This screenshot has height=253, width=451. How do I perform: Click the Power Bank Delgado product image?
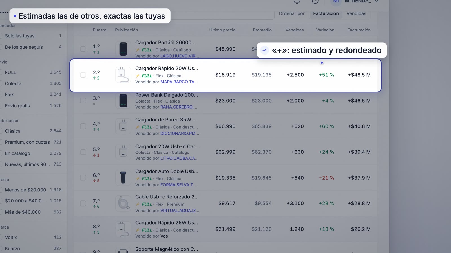pos(123,101)
